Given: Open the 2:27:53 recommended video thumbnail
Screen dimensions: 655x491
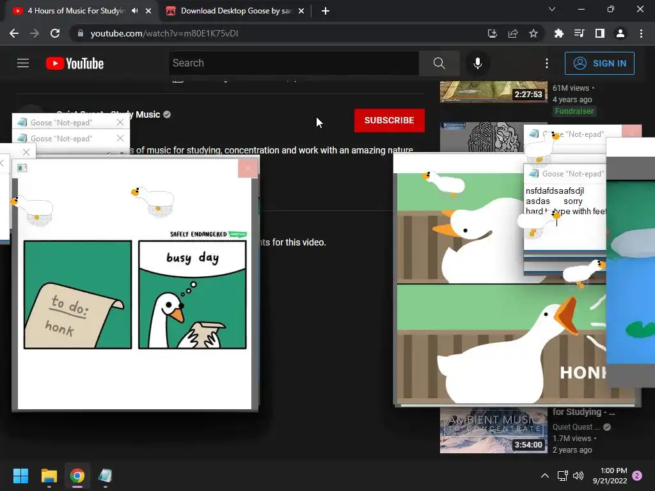Looking at the screenshot, I should coord(493,92).
